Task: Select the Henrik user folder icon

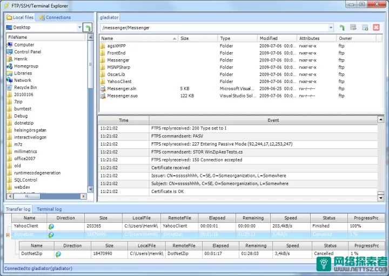Action: (9, 59)
